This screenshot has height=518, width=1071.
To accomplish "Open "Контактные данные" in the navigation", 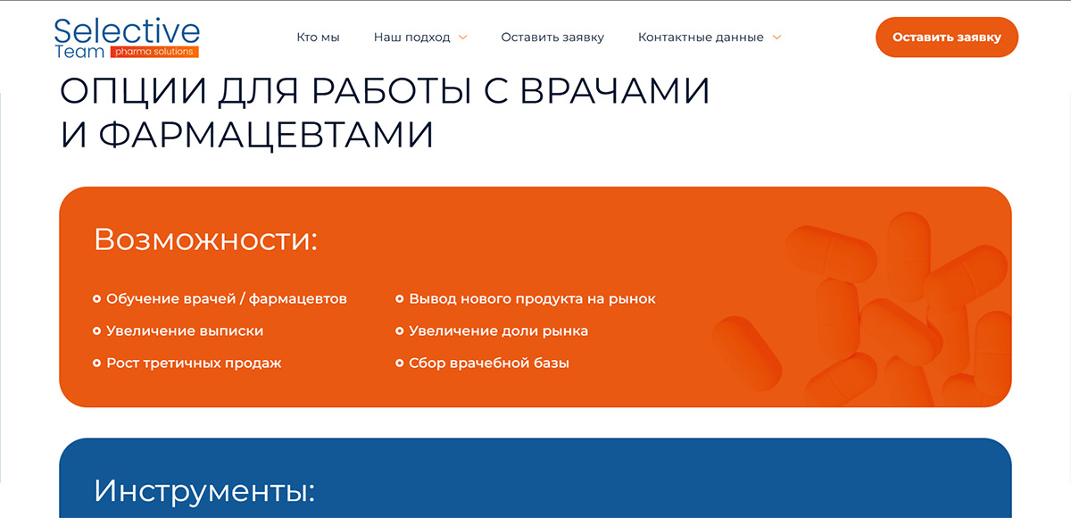I will coord(701,38).
